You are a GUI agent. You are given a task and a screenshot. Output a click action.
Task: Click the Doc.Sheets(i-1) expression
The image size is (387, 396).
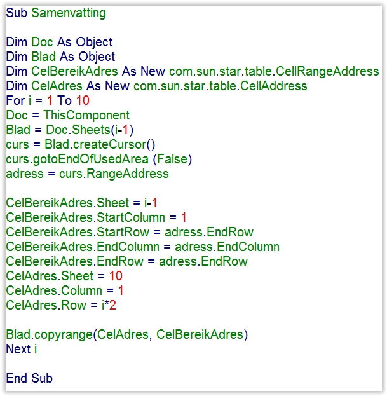click(x=89, y=130)
